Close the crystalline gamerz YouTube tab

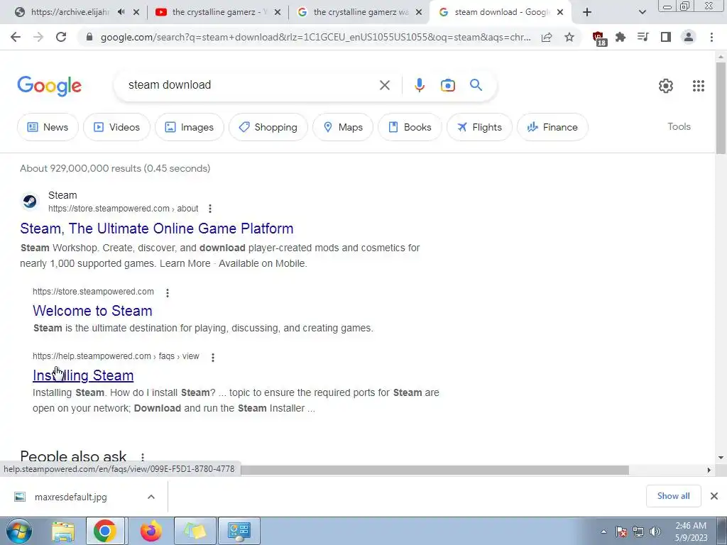click(278, 13)
